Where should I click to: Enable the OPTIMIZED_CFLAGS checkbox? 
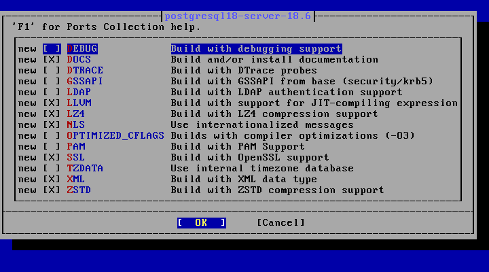52,136
